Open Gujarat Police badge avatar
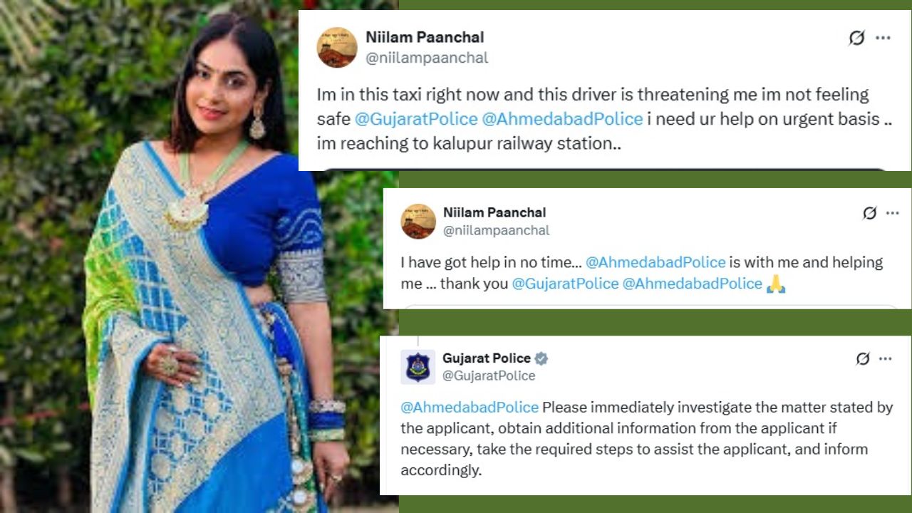This screenshot has width=912, height=513. (x=418, y=367)
